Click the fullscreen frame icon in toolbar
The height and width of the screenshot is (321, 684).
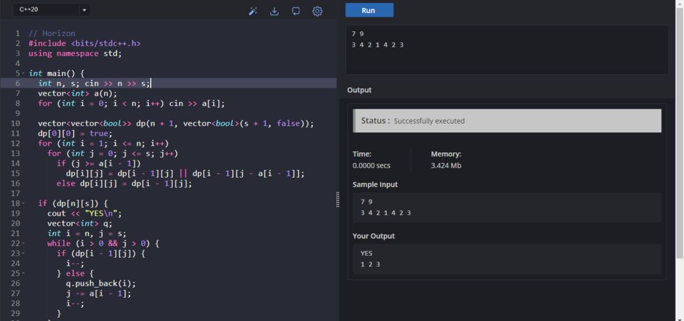tap(295, 11)
